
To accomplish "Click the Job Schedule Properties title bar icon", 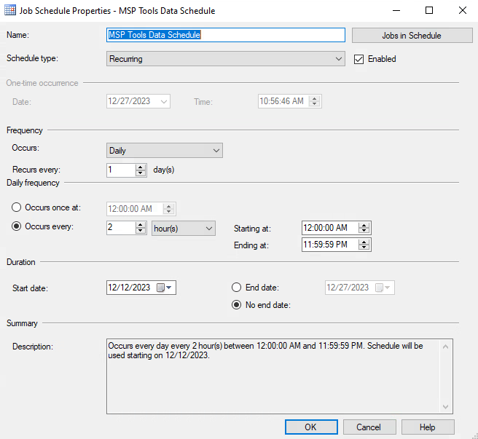I will pos(10,10).
